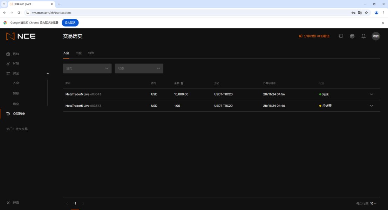Collapse the sidebar with 折叠
The image size is (388, 210).
tap(16, 203)
